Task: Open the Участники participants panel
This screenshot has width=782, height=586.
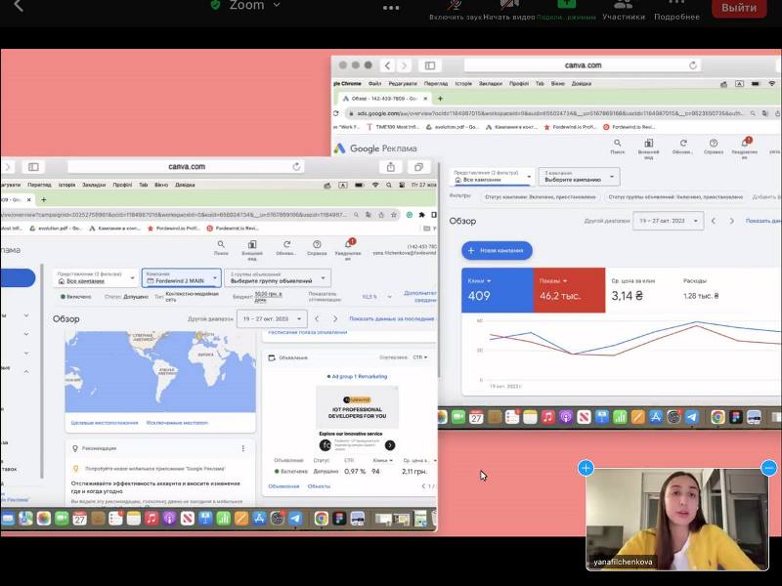Action: click(624, 11)
